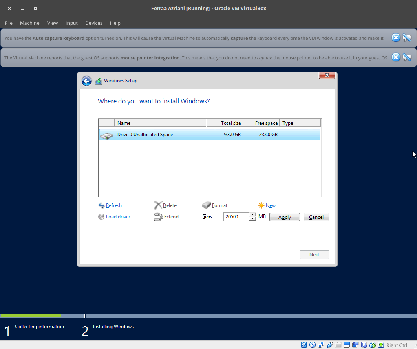Image resolution: width=417 pixels, height=349 pixels.
Task: Click the Size spinner up arrow
Action: (x=252, y=215)
